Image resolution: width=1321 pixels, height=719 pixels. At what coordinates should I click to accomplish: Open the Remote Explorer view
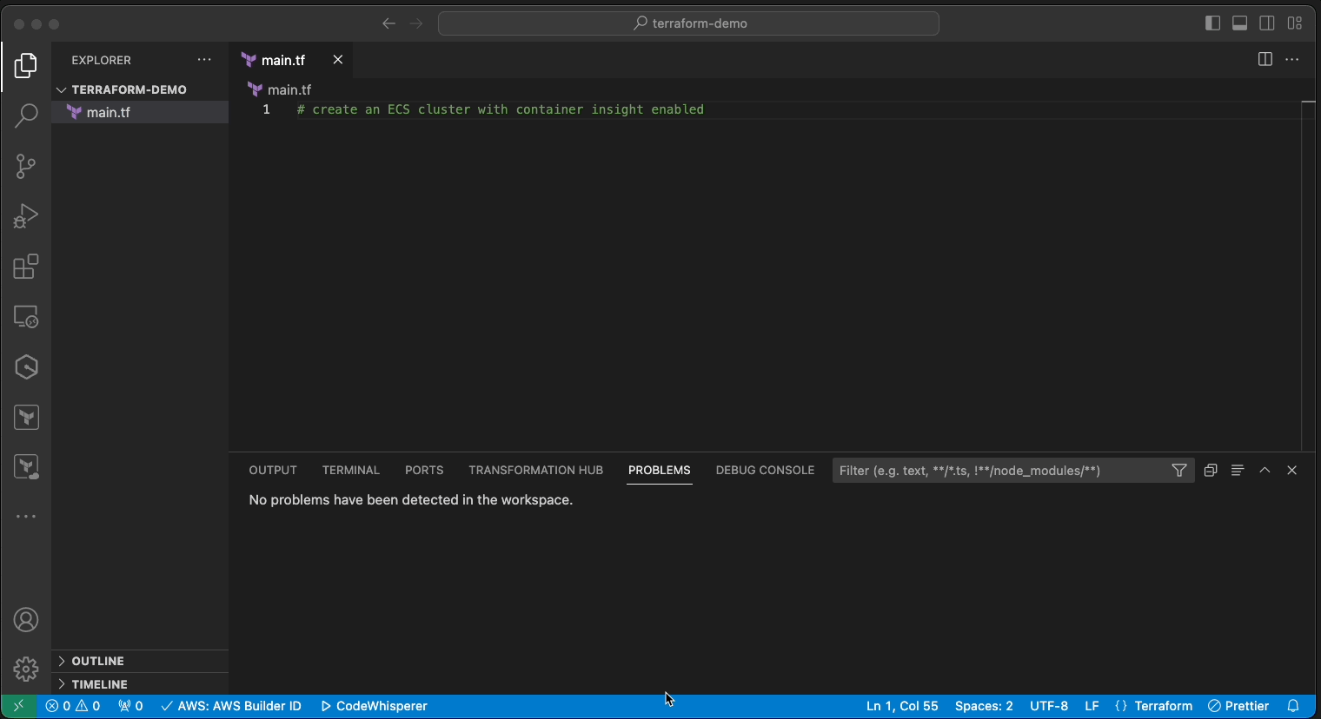click(x=25, y=317)
